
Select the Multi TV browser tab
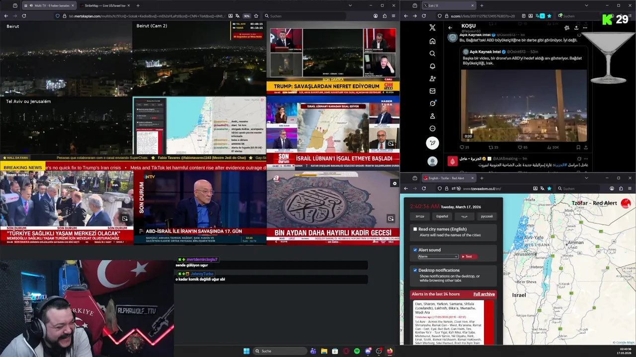[x=49, y=5]
